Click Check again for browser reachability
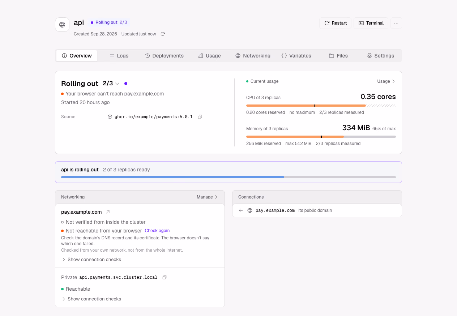This screenshot has width=457, height=316. pyautogui.click(x=157, y=231)
